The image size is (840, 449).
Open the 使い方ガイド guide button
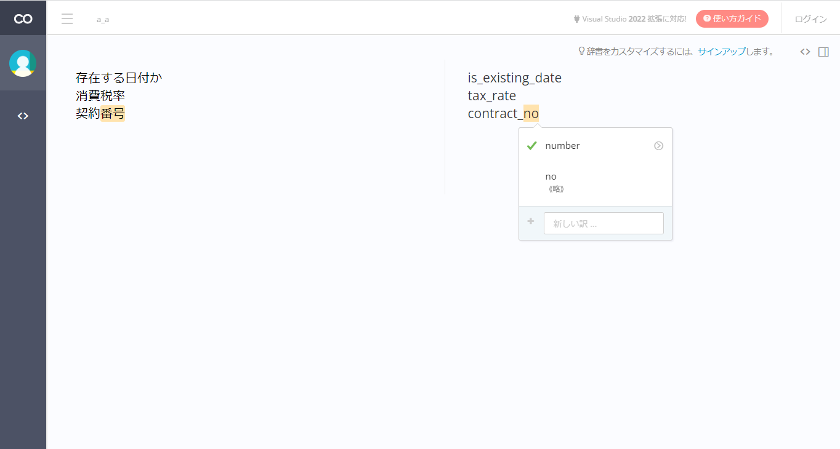click(732, 19)
